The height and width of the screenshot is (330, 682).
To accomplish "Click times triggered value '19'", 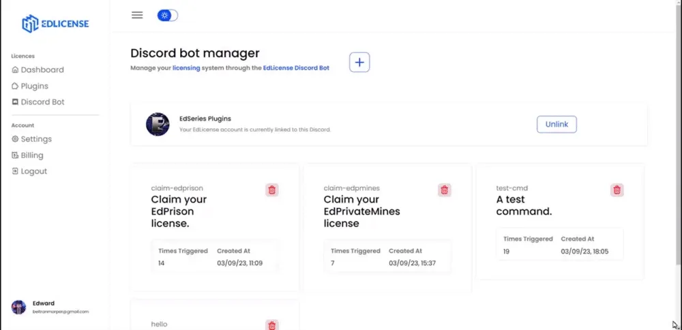I will pyautogui.click(x=507, y=252).
